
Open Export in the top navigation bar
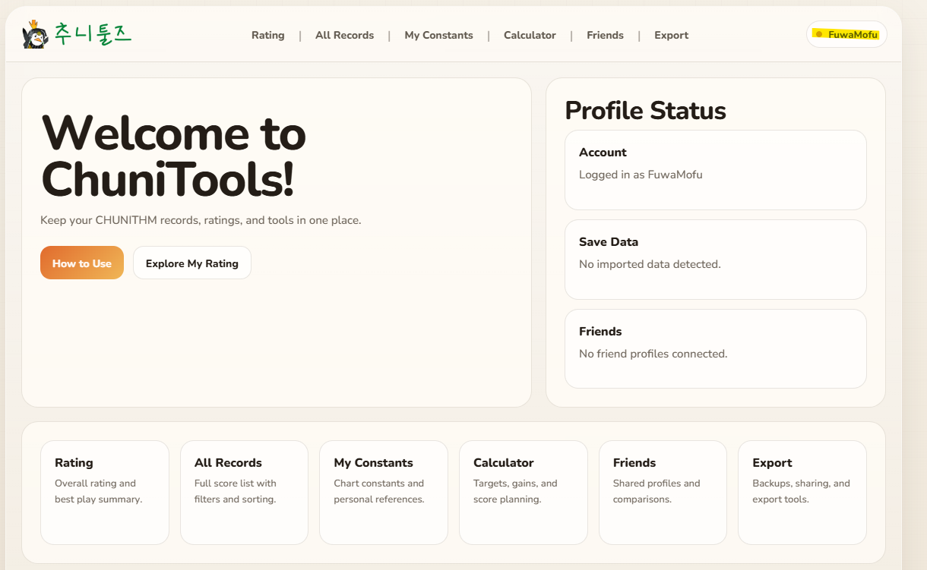click(671, 35)
